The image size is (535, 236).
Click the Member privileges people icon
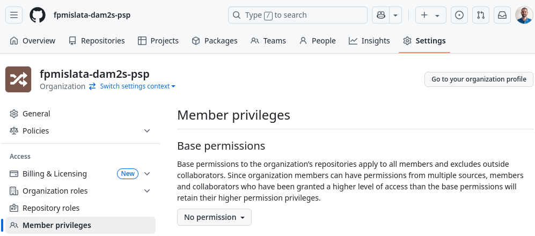tap(14, 225)
